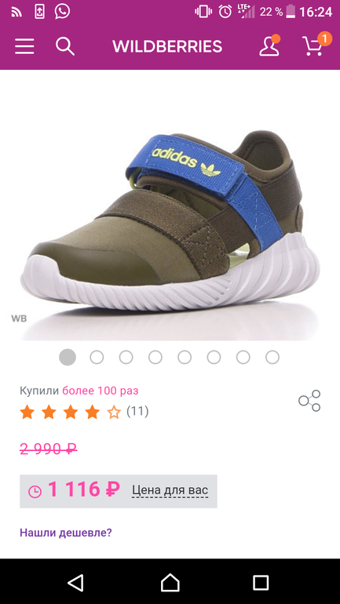The height and width of the screenshot is (604, 340).
Task: Open the (11) reviews count
Action: click(137, 411)
